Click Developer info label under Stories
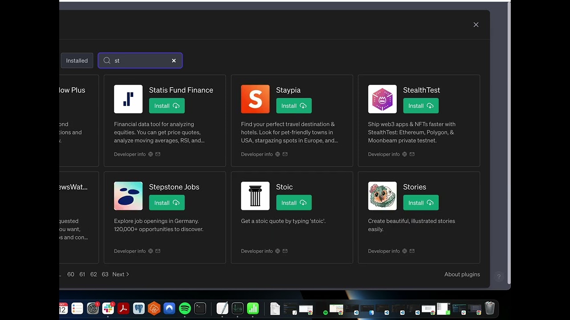 point(384,251)
